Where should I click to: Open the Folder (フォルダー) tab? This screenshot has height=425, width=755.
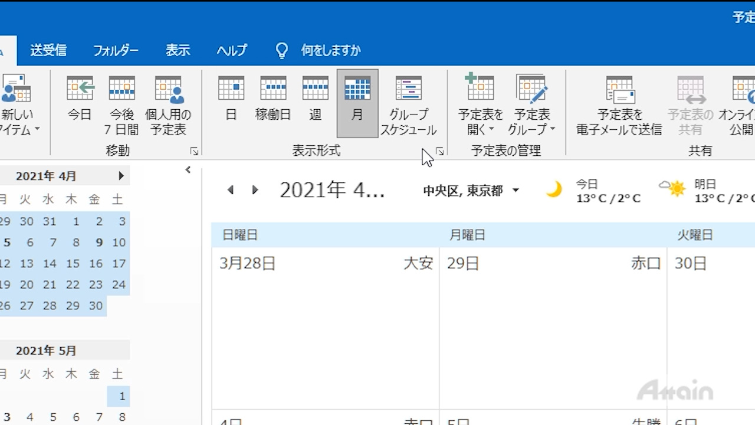tap(116, 51)
